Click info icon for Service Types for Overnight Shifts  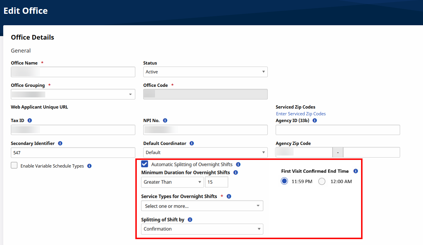[x=229, y=196]
